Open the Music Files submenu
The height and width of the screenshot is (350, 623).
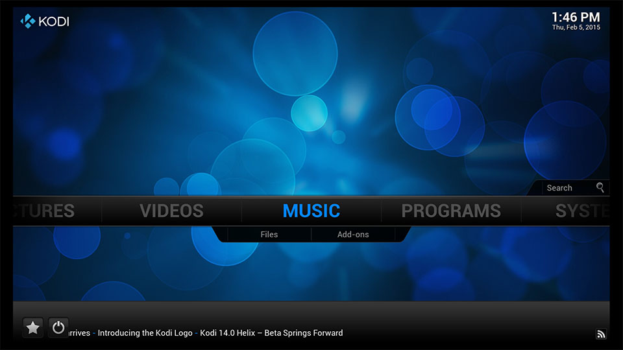269,234
